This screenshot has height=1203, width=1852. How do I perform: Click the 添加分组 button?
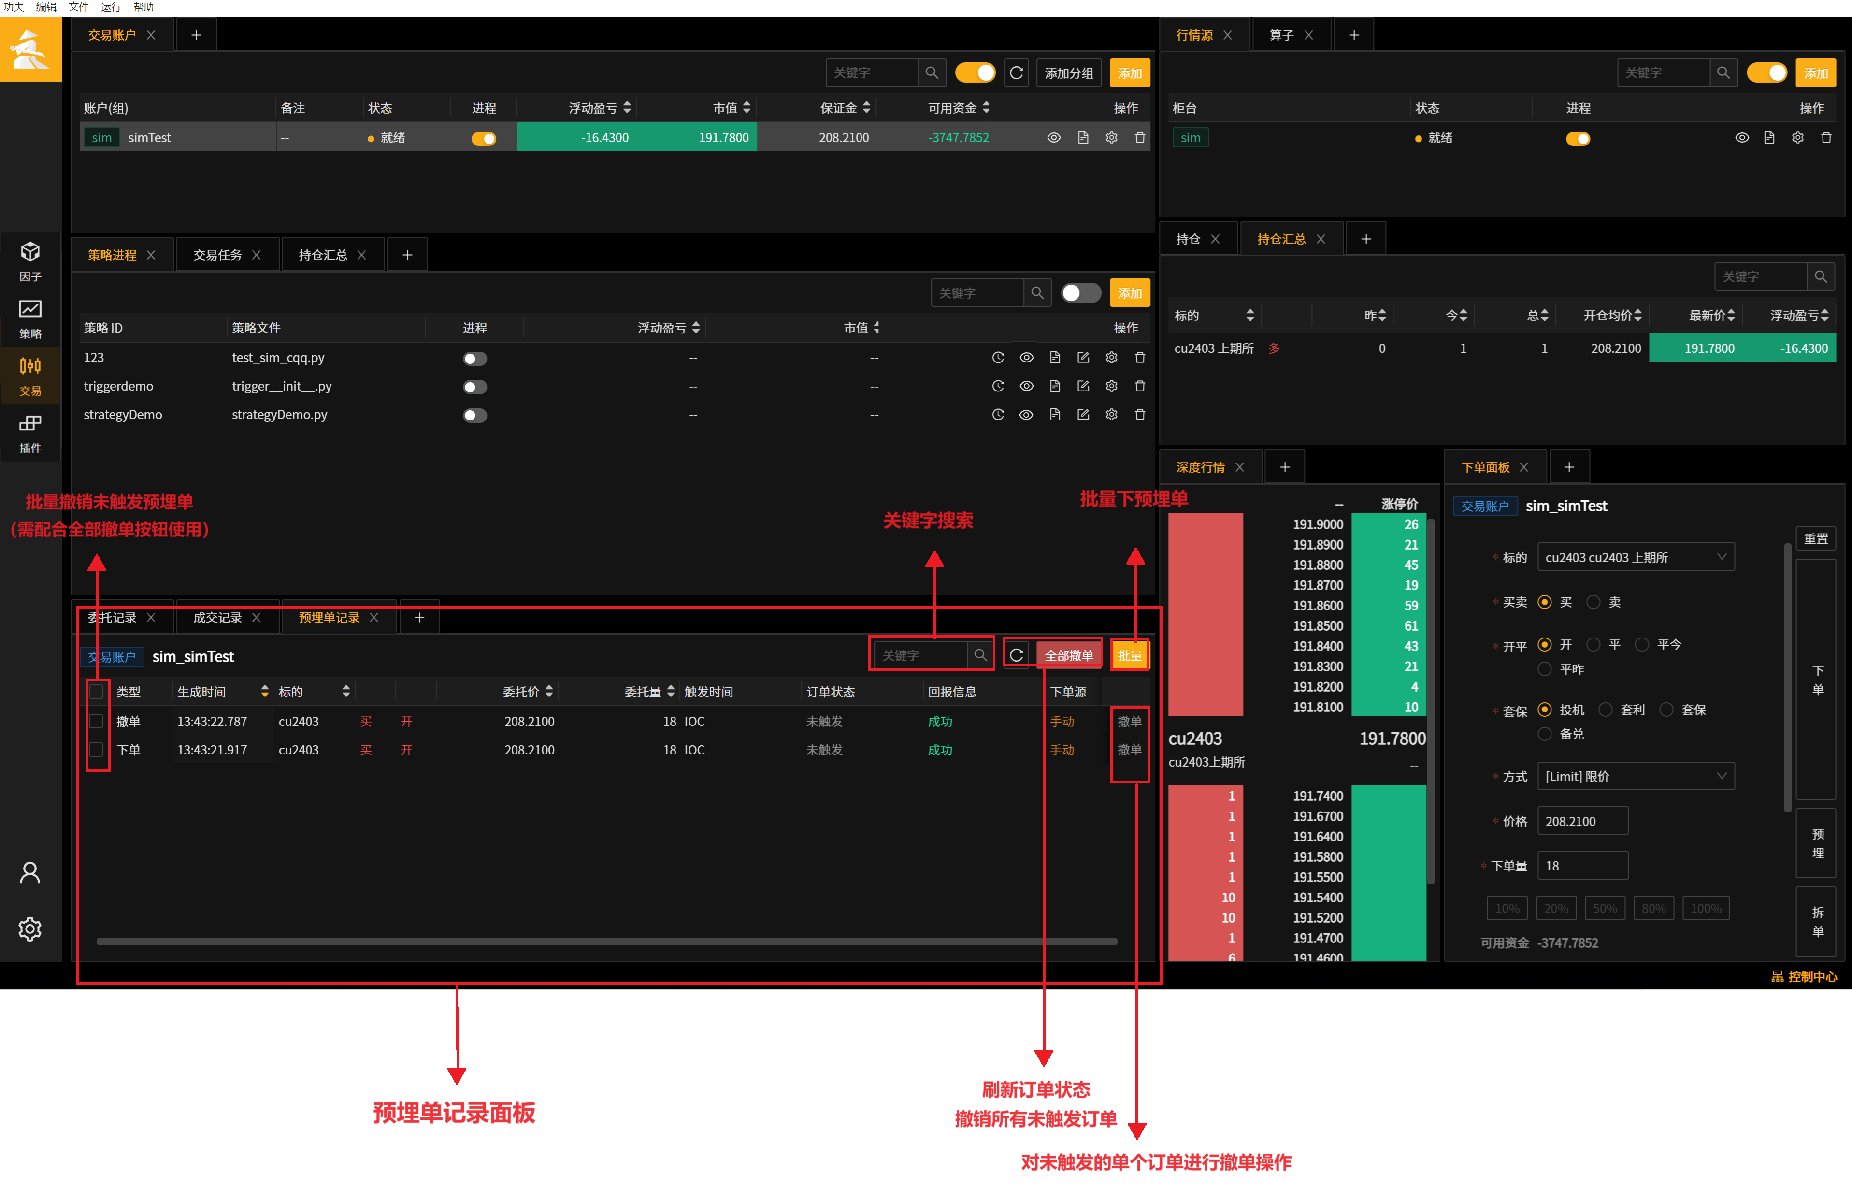coord(1068,73)
